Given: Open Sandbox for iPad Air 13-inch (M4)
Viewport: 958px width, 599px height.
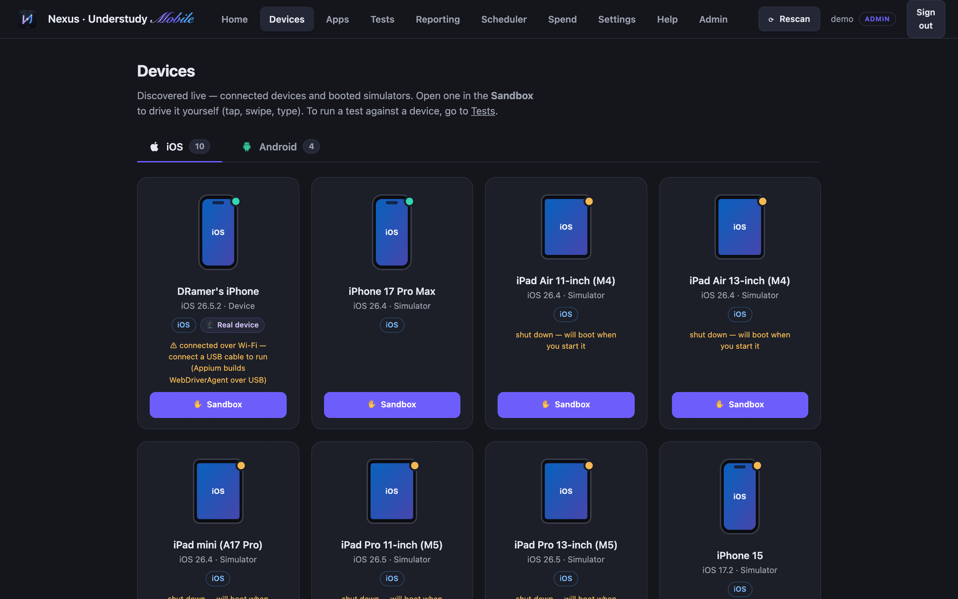Looking at the screenshot, I should 740,404.
